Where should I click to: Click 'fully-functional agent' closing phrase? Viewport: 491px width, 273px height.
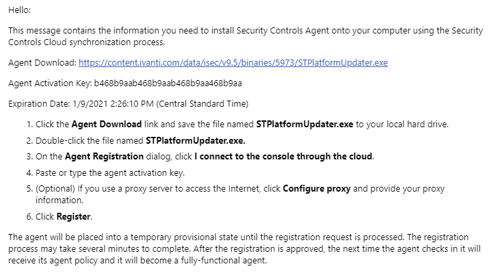pos(224,261)
